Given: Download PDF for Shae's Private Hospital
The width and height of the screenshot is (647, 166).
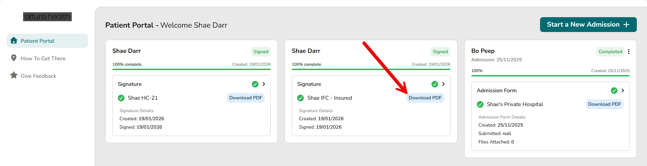Looking at the screenshot, I should 604,104.
